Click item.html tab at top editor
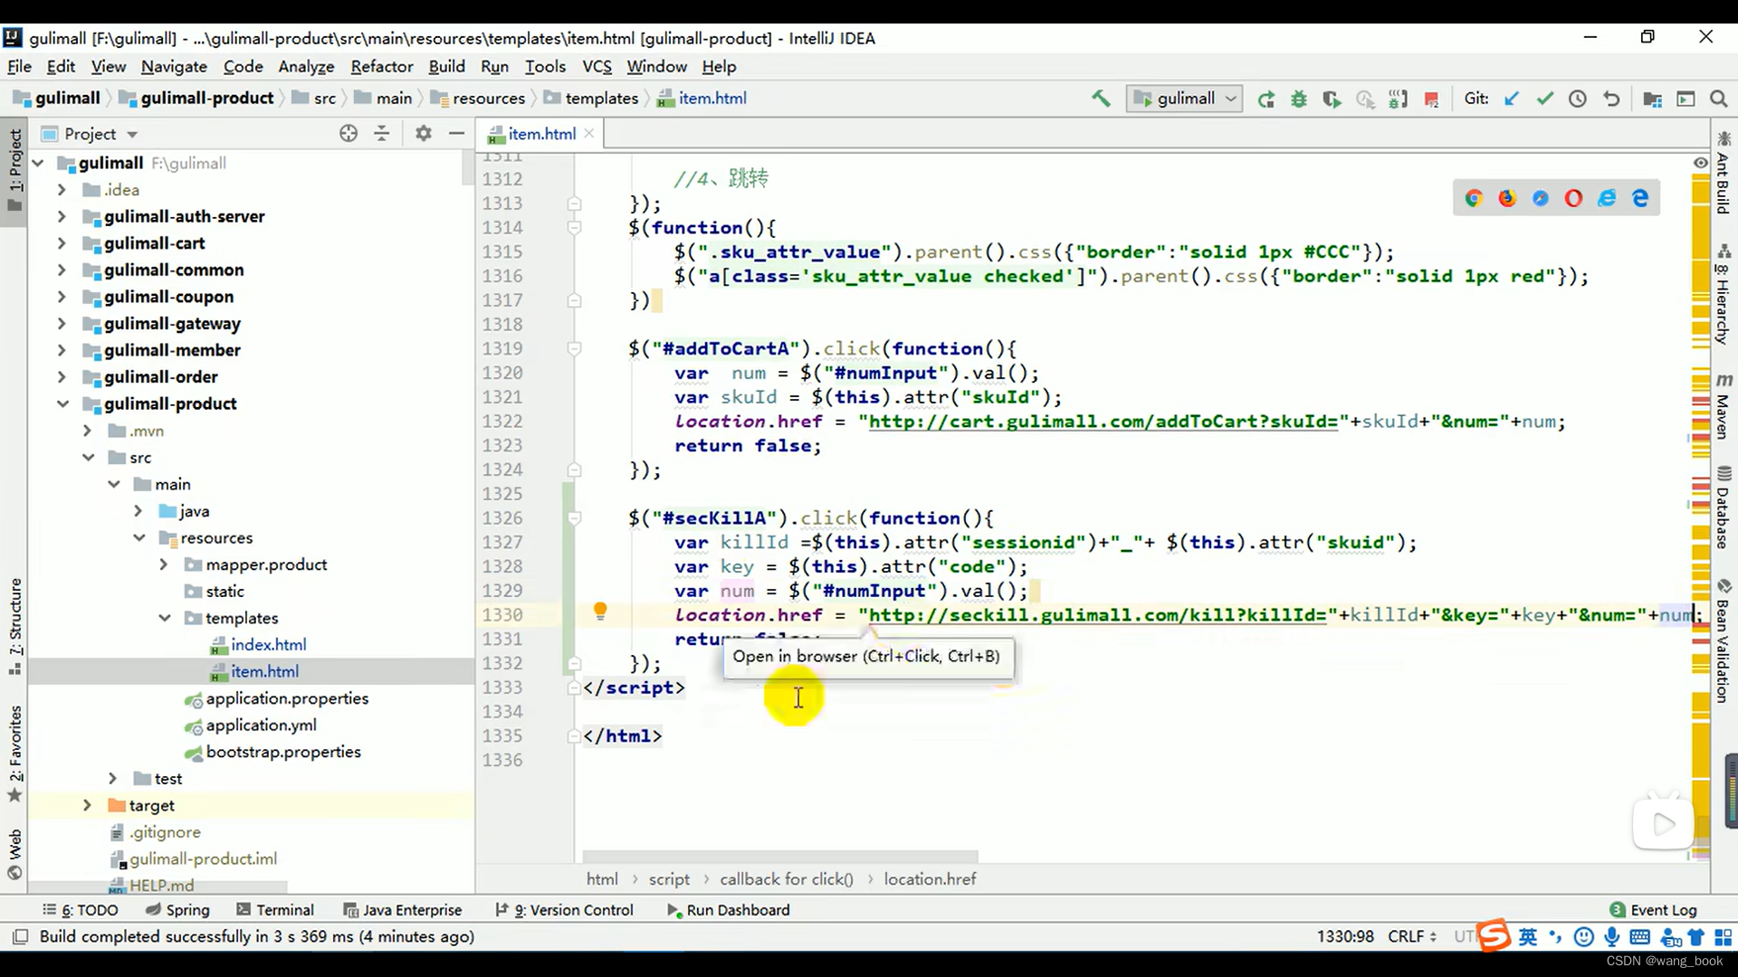The height and width of the screenshot is (977, 1738). coord(540,134)
